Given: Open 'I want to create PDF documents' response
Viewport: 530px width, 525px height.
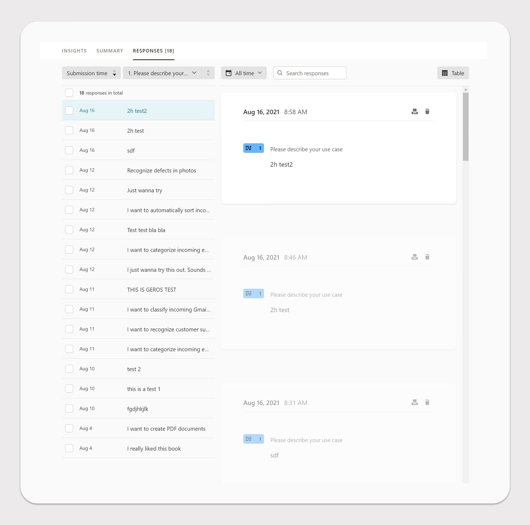Looking at the screenshot, I should tap(138, 429).
